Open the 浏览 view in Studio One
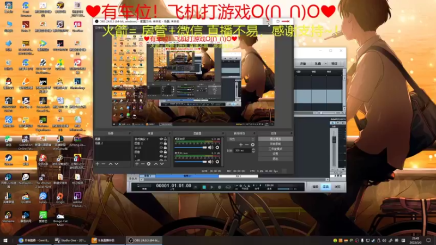The image size is (436, 245). coord(337,187)
